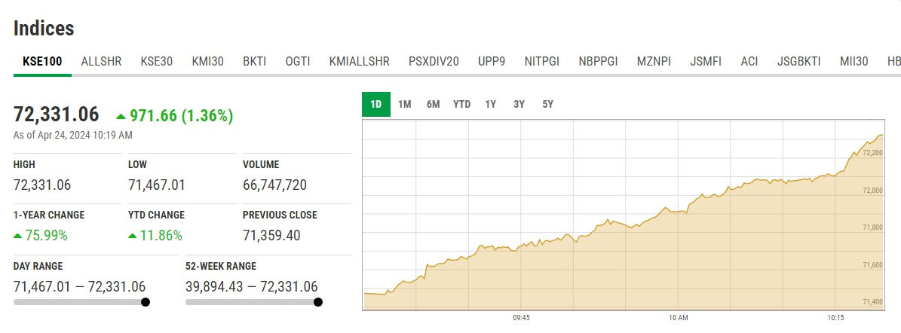Open the KSE100 index tab
The image size is (901, 333).
pyautogui.click(x=42, y=62)
